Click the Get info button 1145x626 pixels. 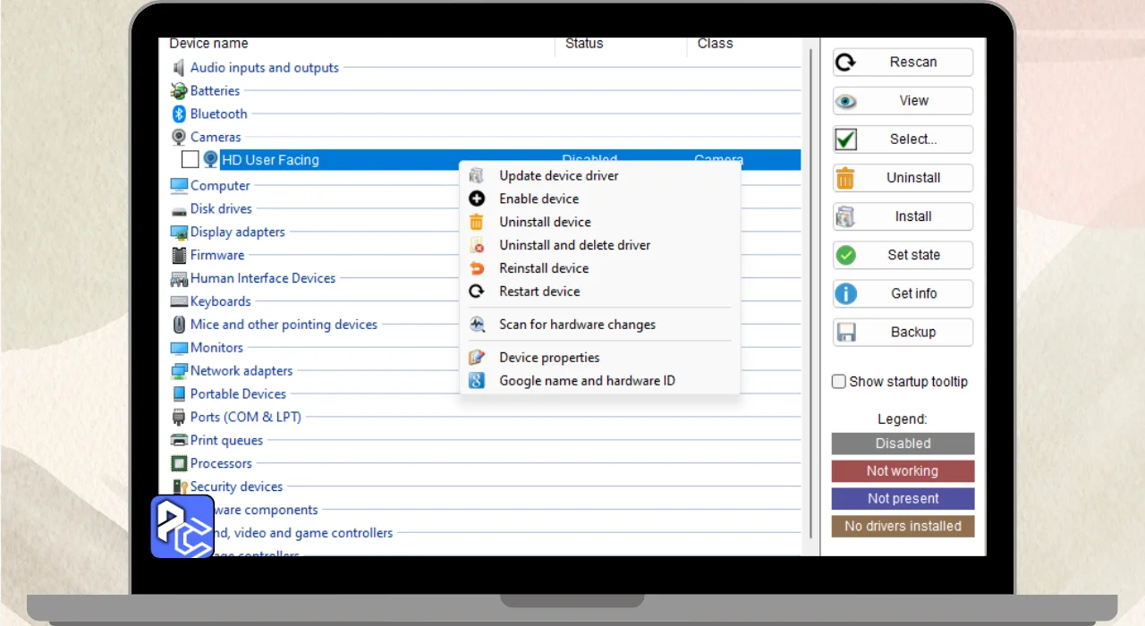[x=903, y=293]
